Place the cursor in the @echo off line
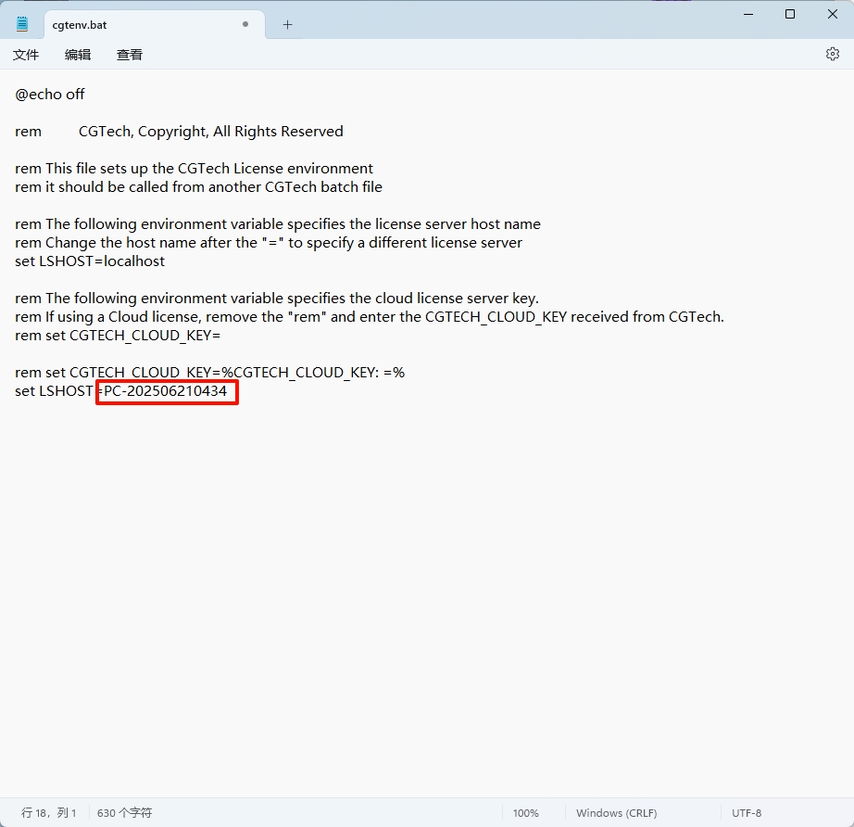This screenshot has height=827, width=854. (50, 95)
